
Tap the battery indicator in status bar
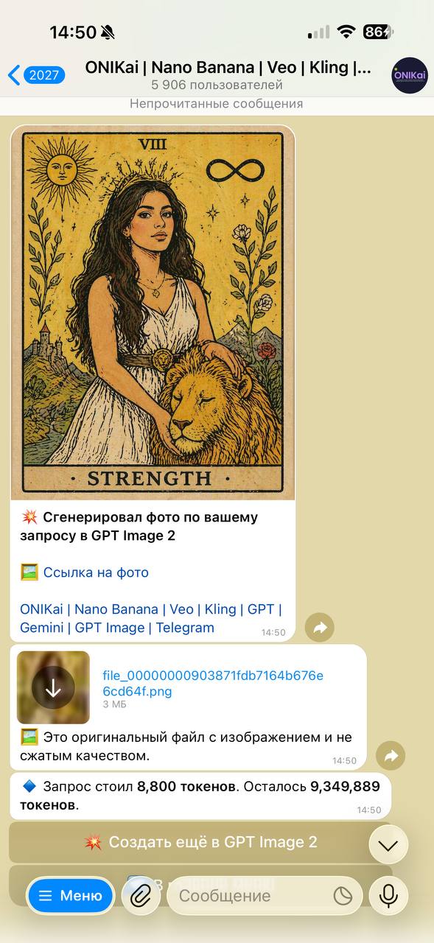pyautogui.click(x=377, y=32)
